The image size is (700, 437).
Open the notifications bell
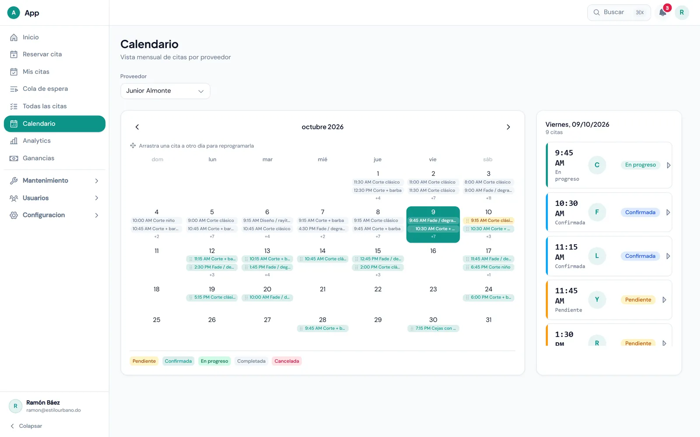pyautogui.click(x=663, y=13)
